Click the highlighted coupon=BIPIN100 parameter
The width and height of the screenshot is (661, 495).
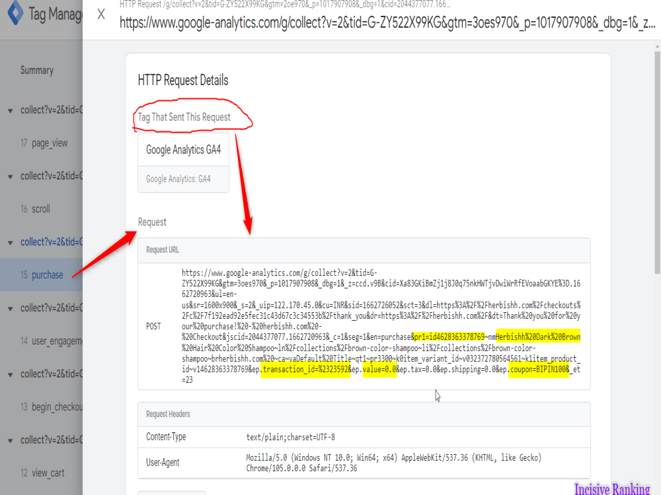point(539,370)
